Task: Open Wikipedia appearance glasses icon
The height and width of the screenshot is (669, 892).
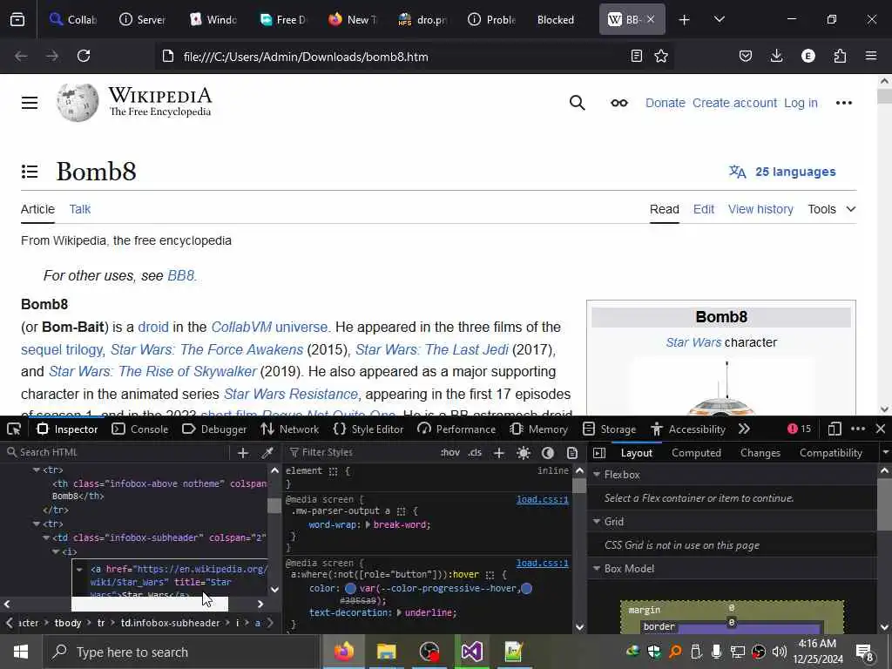Action: point(619,103)
